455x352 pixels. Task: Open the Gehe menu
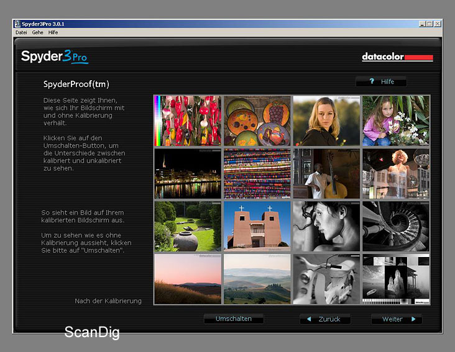tap(37, 32)
